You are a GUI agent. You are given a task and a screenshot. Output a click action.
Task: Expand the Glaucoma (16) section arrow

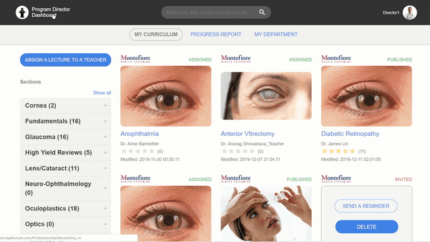click(105, 137)
